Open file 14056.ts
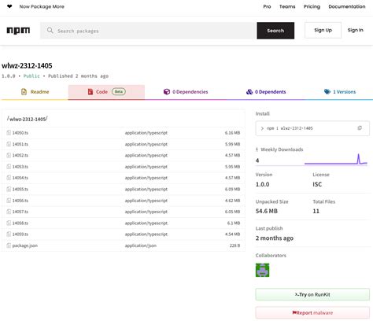 click(x=20, y=201)
